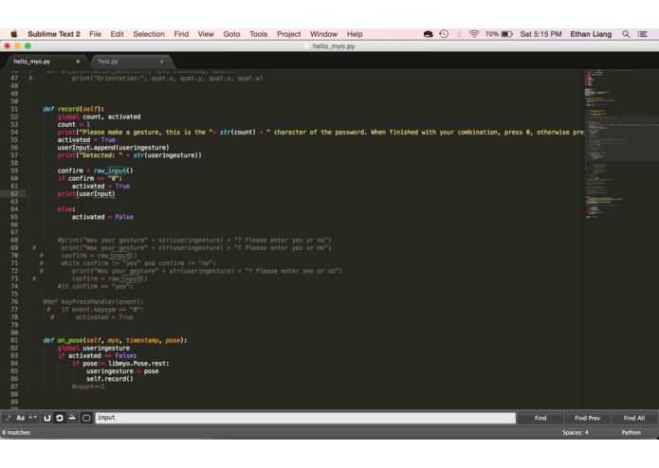The height and width of the screenshot is (468, 659).
Task: Click the Find Prev button
Action: (587, 418)
